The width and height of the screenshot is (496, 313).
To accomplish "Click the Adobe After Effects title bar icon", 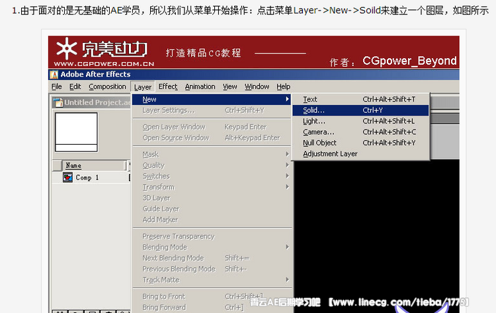I will [54, 75].
